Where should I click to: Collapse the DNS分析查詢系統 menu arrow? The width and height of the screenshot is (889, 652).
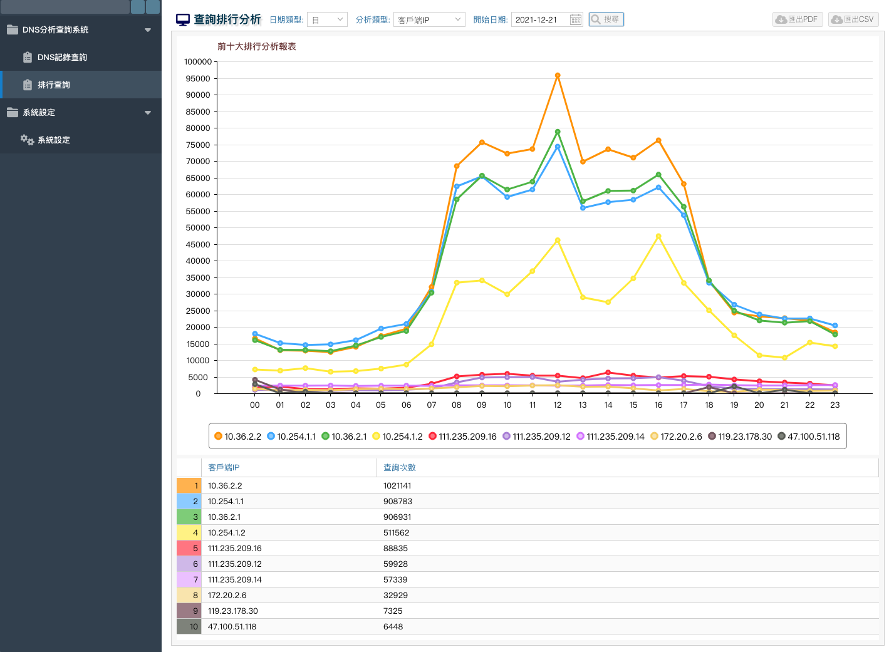pos(148,29)
